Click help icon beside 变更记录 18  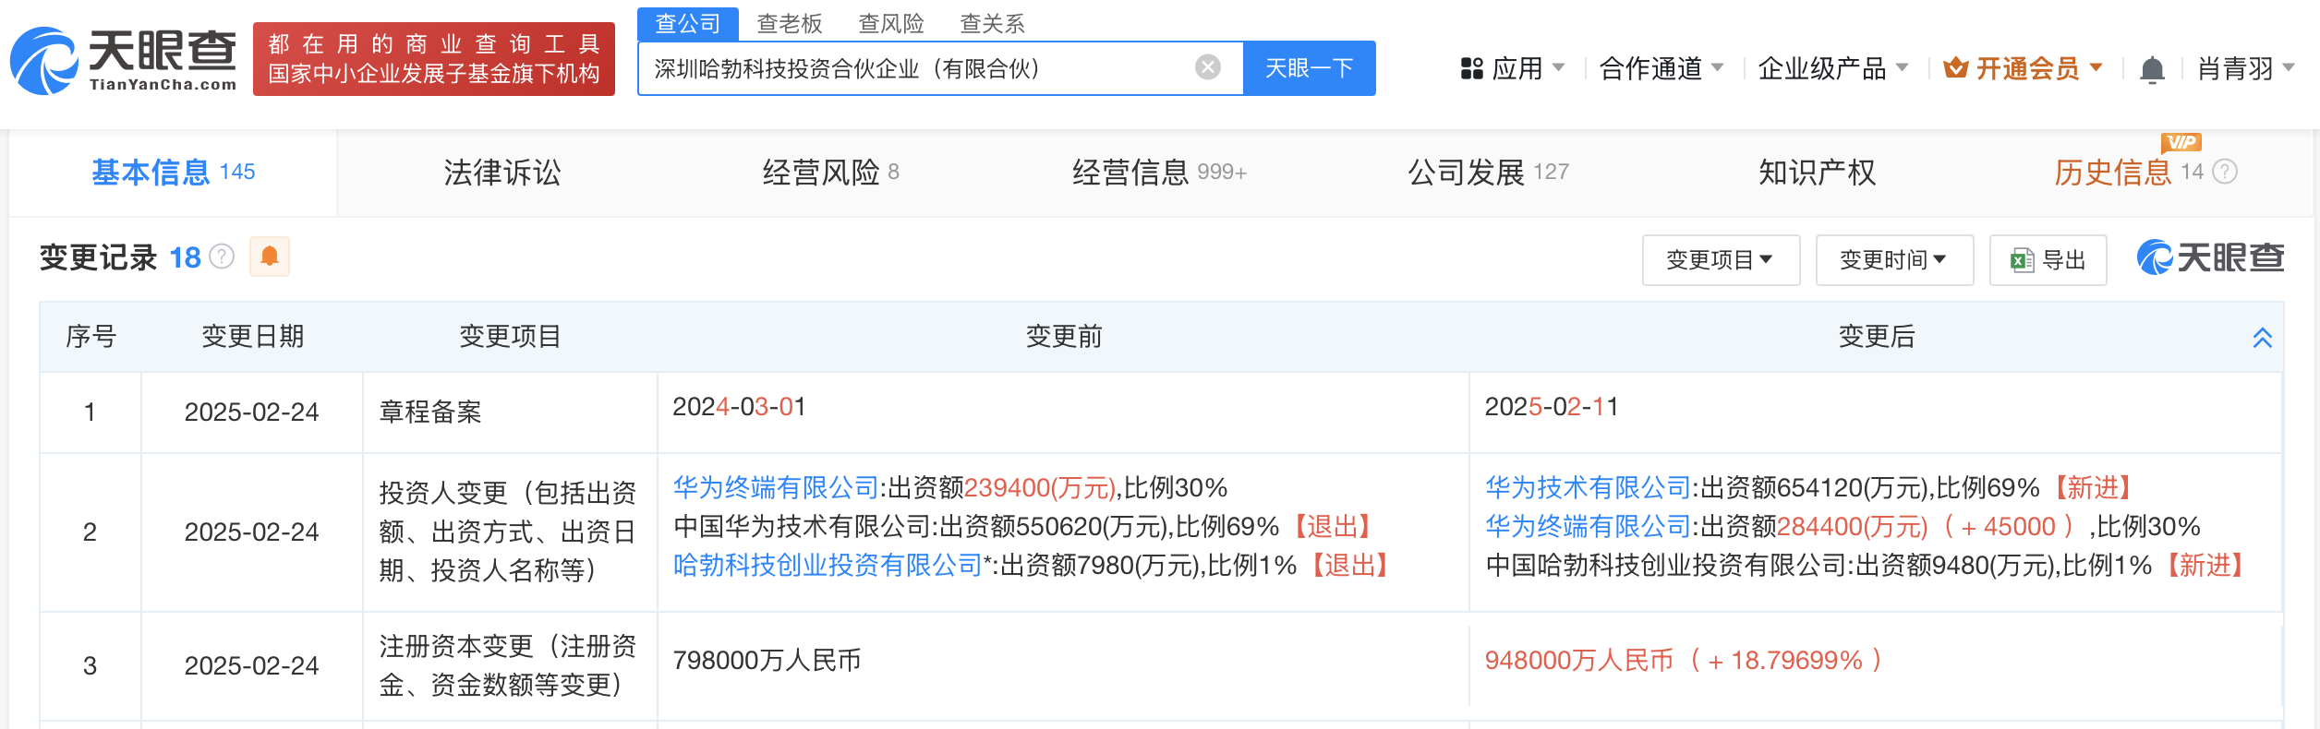[222, 257]
